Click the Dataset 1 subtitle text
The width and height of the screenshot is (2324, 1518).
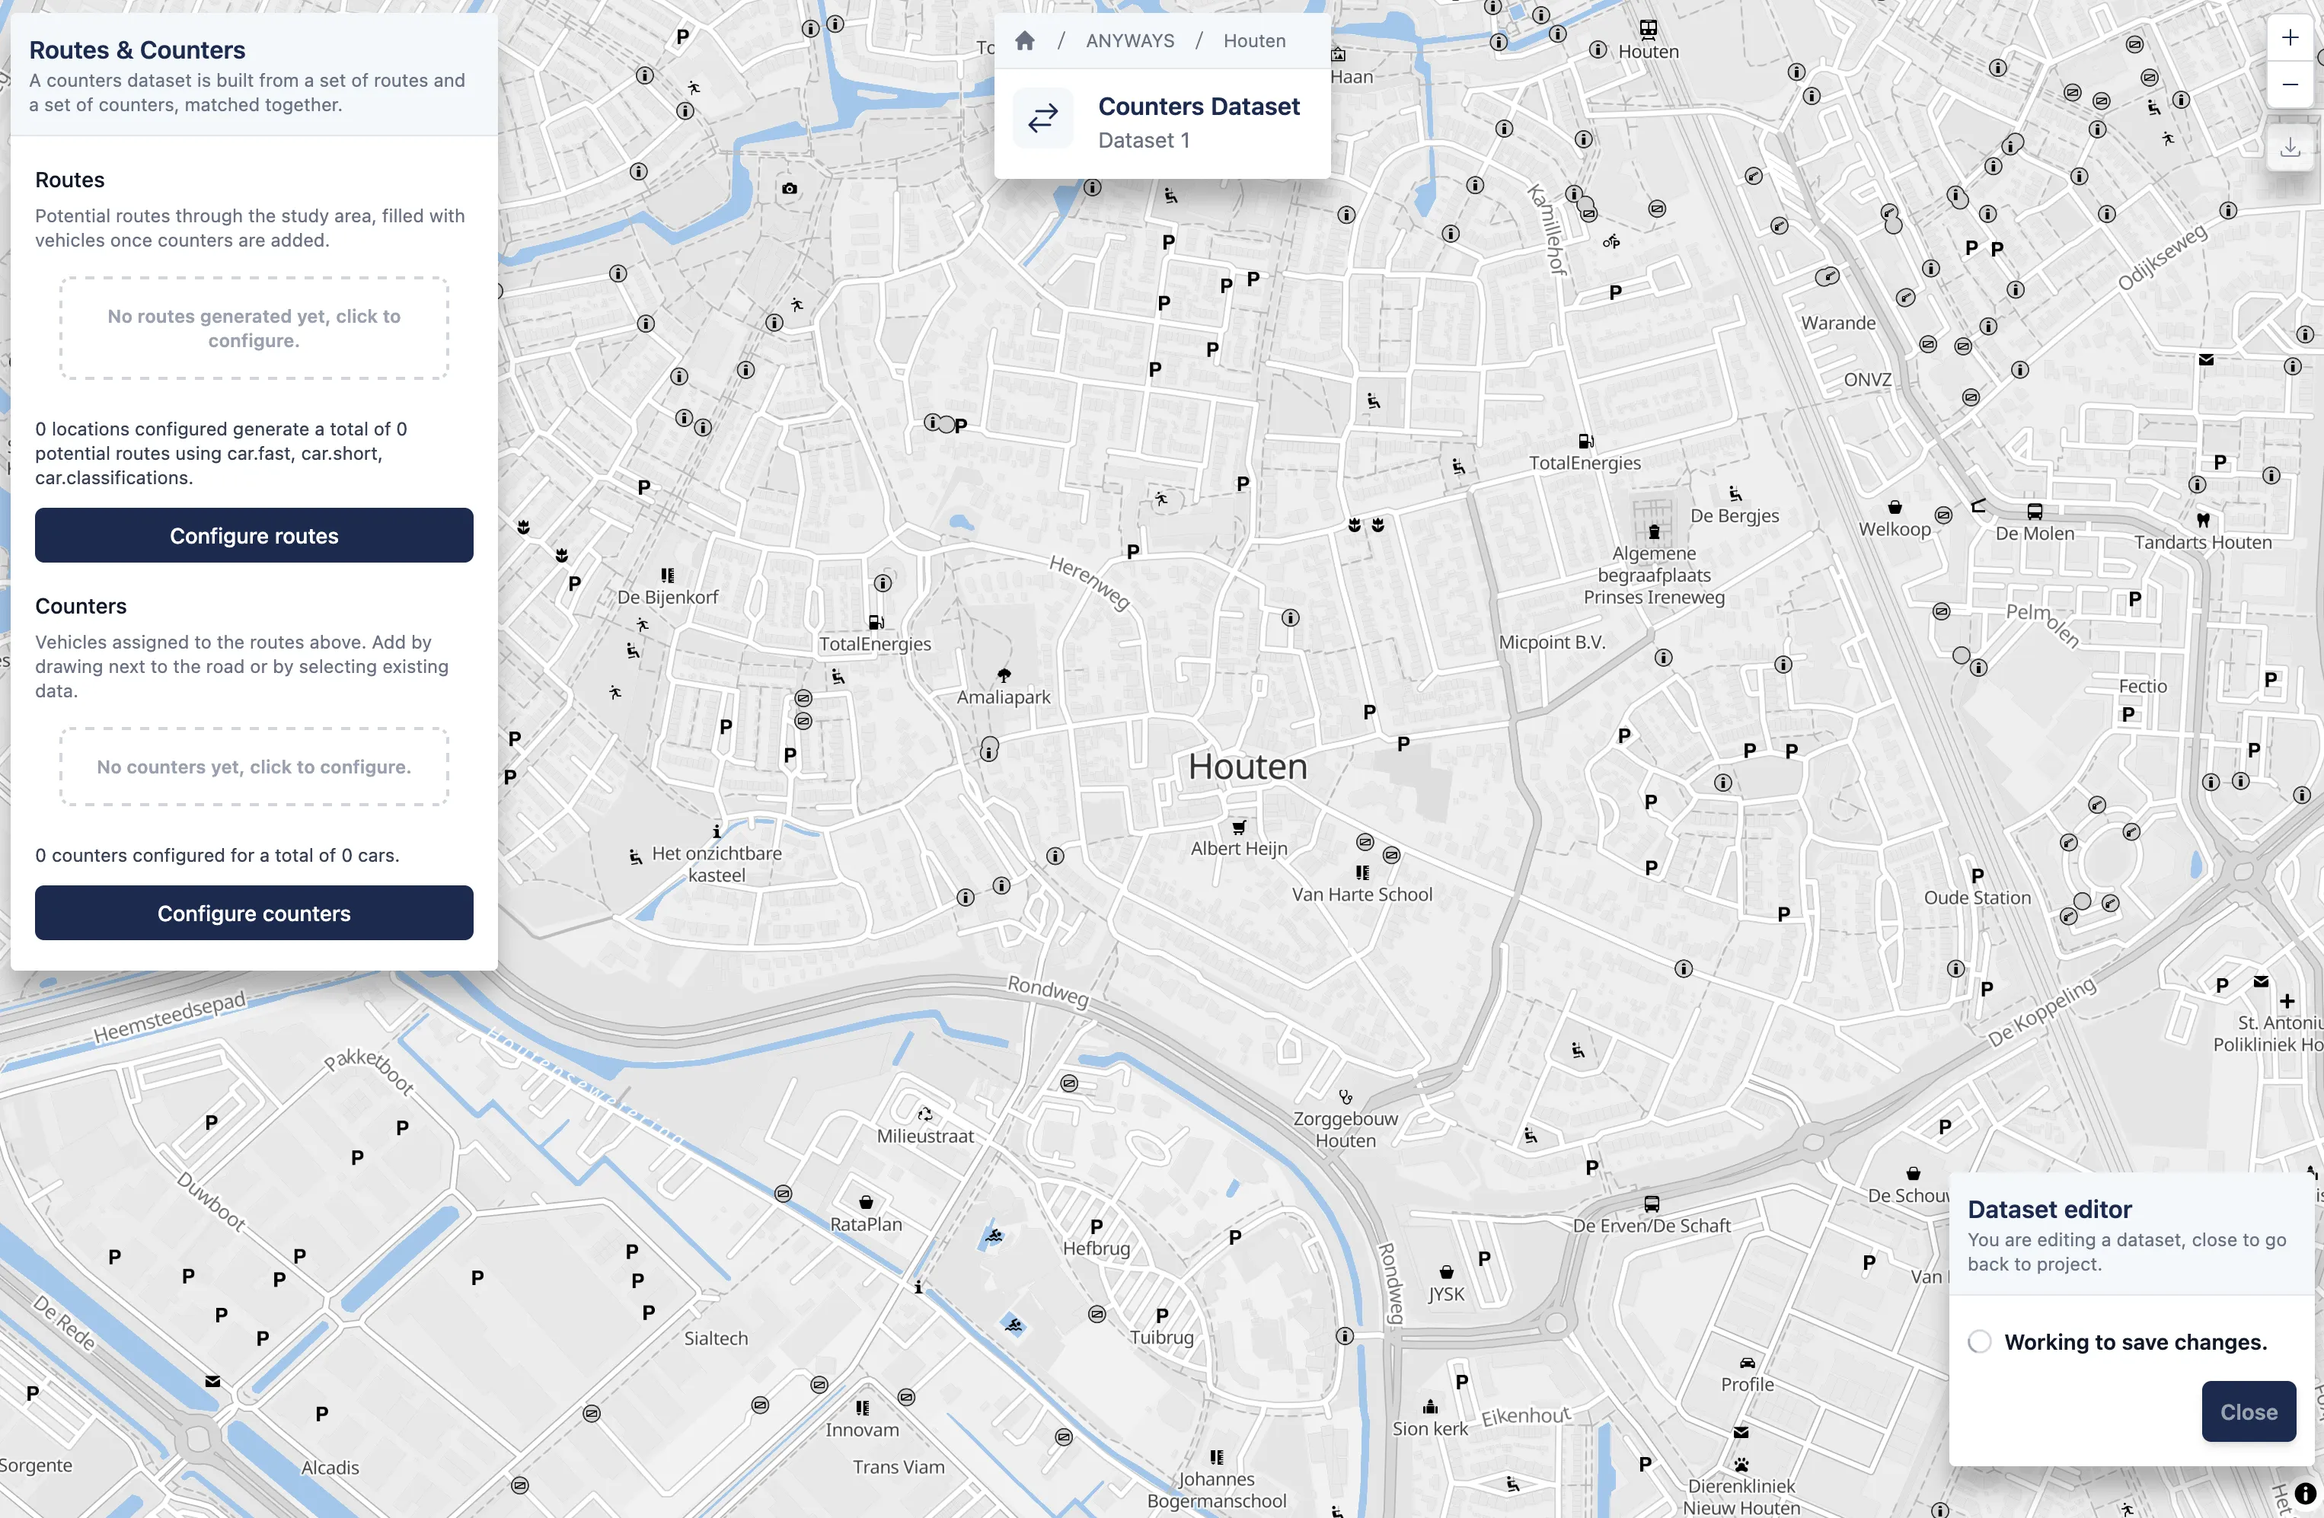tap(1144, 141)
